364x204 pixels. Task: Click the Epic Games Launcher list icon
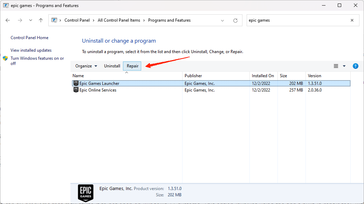[76, 83]
